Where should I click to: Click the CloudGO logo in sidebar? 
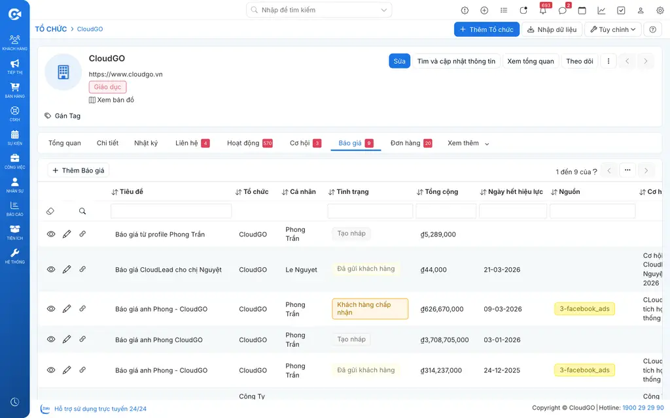pos(14,14)
